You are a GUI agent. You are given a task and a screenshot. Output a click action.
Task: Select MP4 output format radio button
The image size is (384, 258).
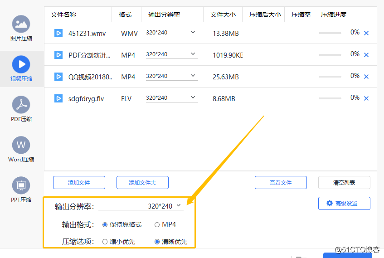(157, 225)
